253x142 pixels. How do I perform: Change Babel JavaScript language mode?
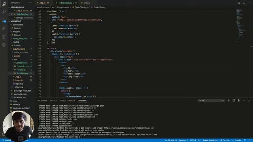tap(210, 140)
